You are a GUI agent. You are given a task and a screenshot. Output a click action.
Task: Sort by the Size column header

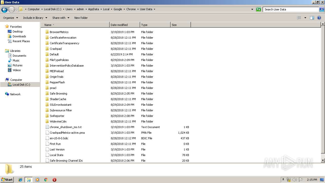coord(181,25)
